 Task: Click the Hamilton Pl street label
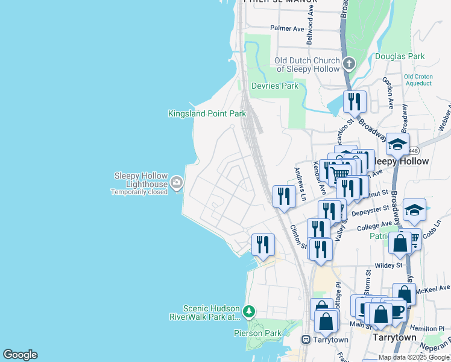427,328
